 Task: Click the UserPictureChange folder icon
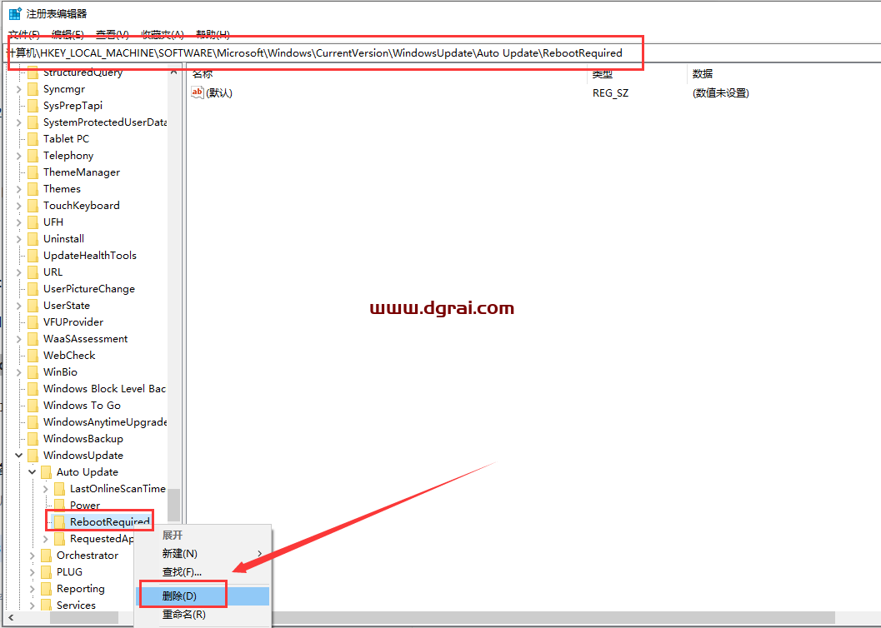tap(33, 289)
